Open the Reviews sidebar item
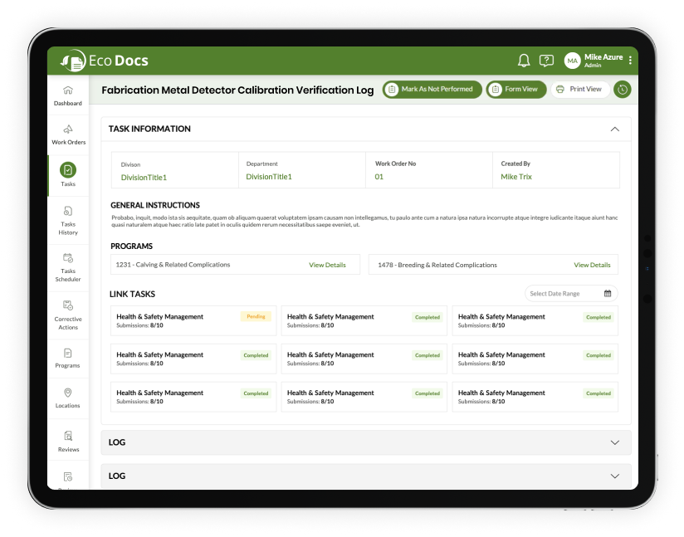This screenshot has width=684, height=537. [x=68, y=440]
